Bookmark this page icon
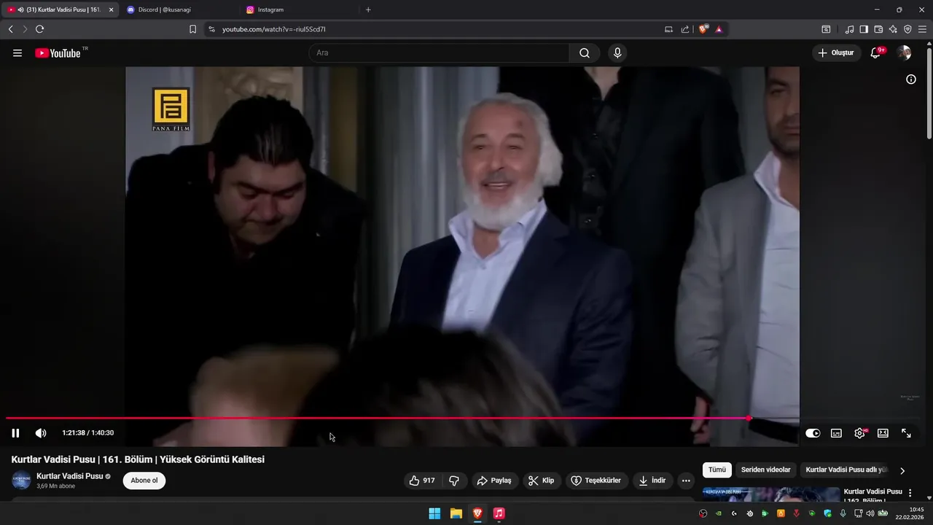The width and height of the screenshot is (933, 525). pos(192,29)
